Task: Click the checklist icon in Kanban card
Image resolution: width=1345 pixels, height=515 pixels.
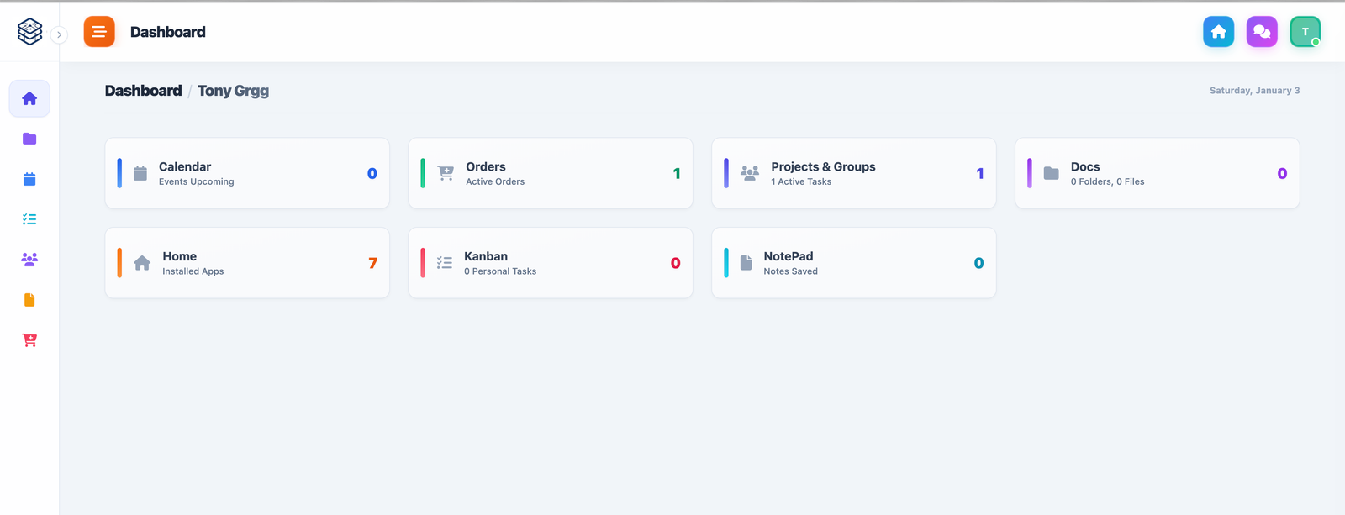Action: coord(445,263)
